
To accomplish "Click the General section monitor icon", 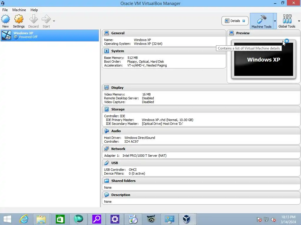I will pyautogui.click(x=106, y=33).
